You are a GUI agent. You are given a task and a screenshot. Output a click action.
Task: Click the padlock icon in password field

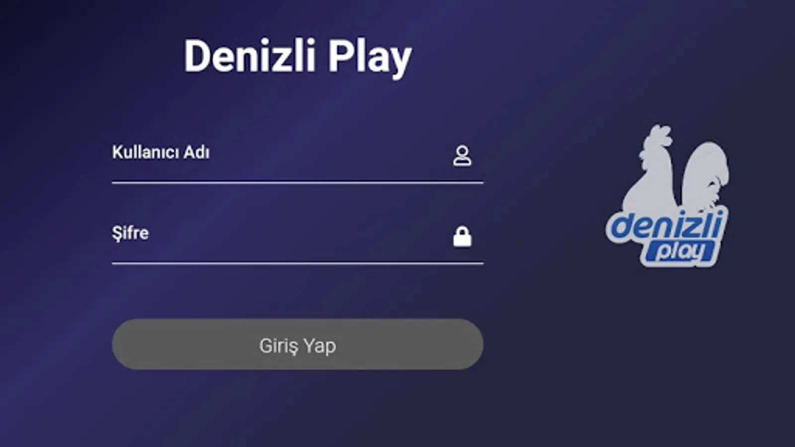[462, 236]
